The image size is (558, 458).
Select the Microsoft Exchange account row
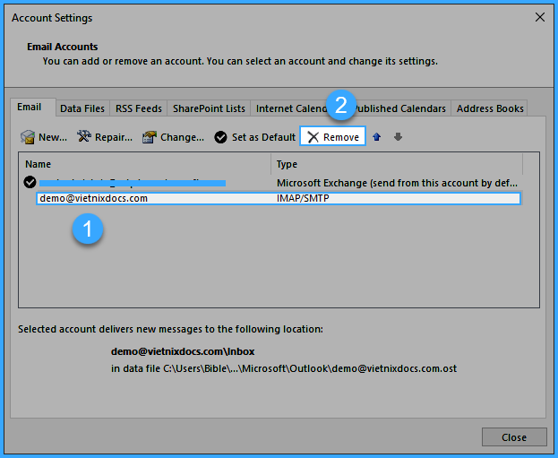coord(272,183)
